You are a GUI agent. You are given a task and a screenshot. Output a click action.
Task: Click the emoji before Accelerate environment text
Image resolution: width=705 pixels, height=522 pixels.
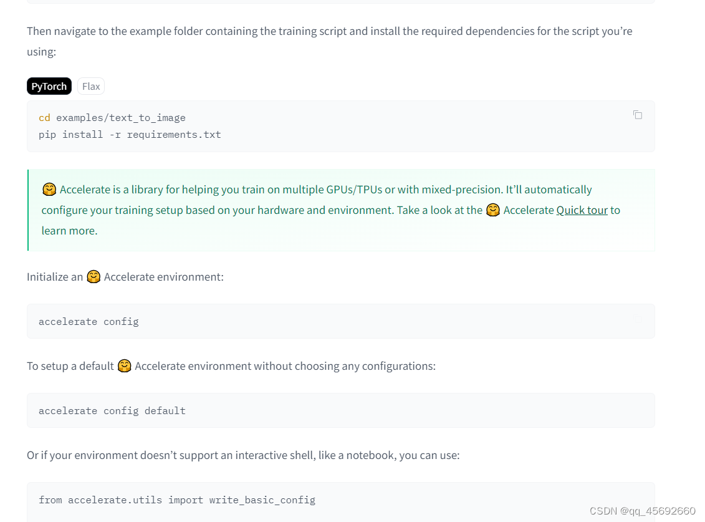[94, 276]
